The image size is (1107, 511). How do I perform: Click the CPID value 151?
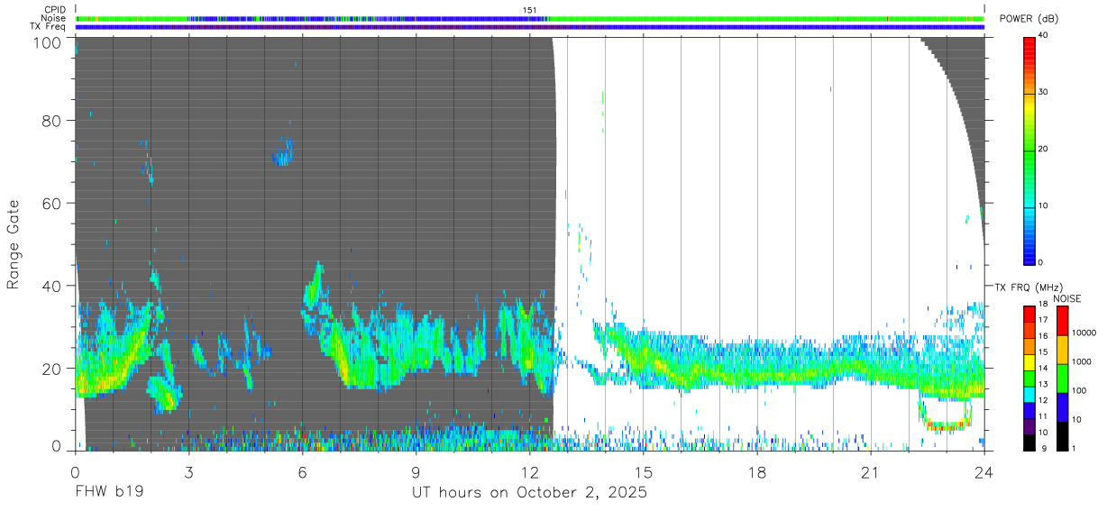pyautogui.click(x=530, y=10)
